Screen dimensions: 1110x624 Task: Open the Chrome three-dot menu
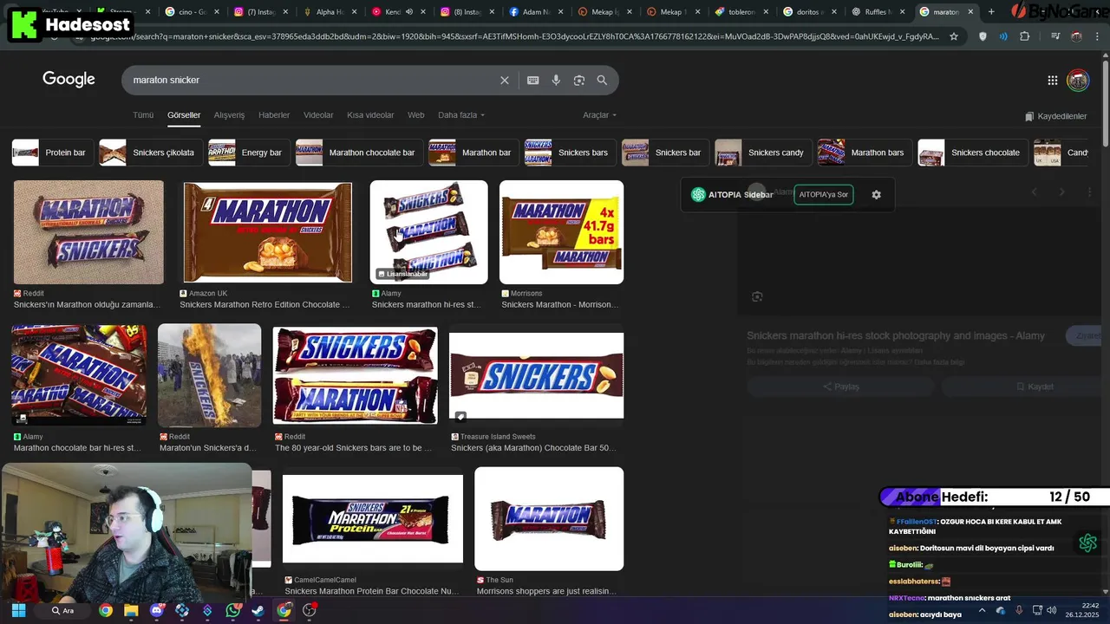(1098, 36)
